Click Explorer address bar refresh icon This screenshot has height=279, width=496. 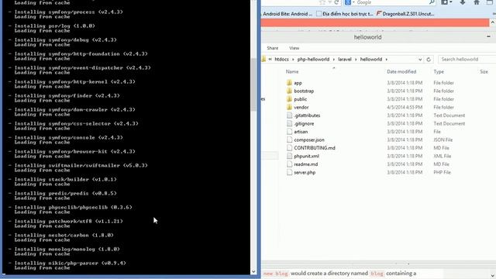click(429, 60)
